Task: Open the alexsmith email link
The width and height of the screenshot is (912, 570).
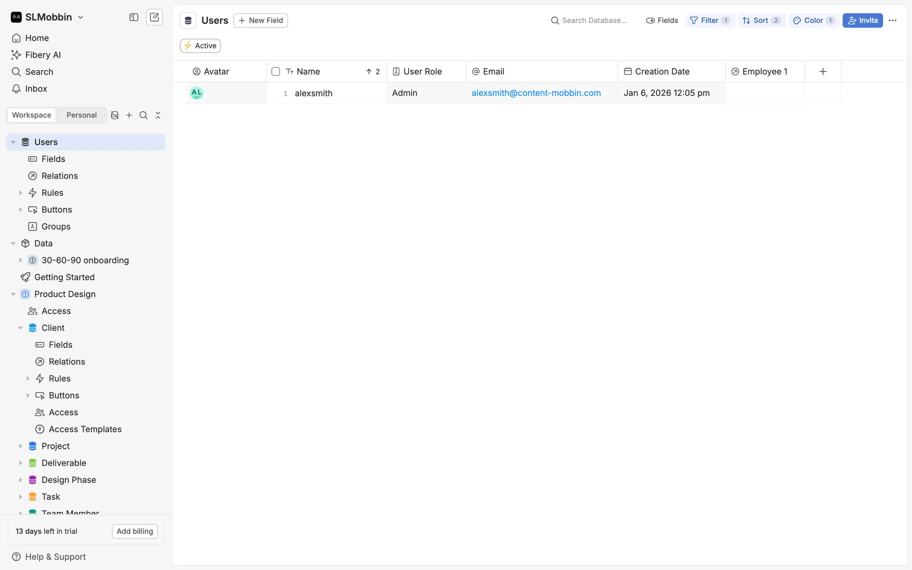Action: click(x=536, y=93)
